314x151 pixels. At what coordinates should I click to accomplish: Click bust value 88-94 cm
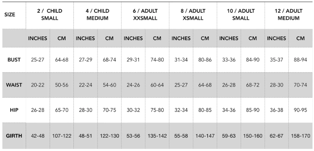(x=300, y=60)
